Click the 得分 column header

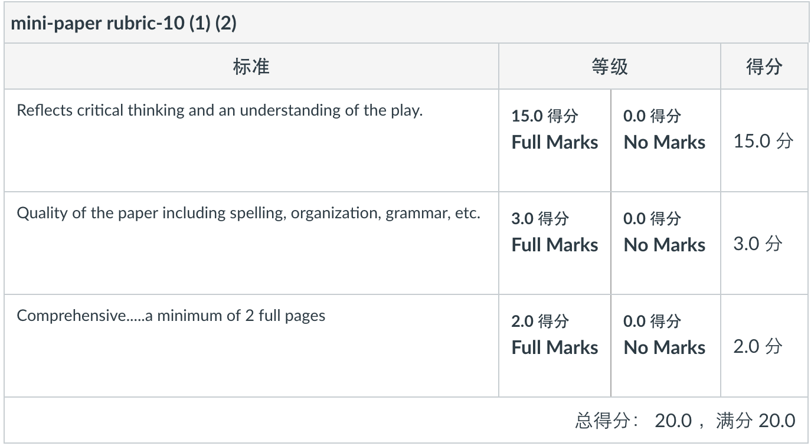coord(764,67)
